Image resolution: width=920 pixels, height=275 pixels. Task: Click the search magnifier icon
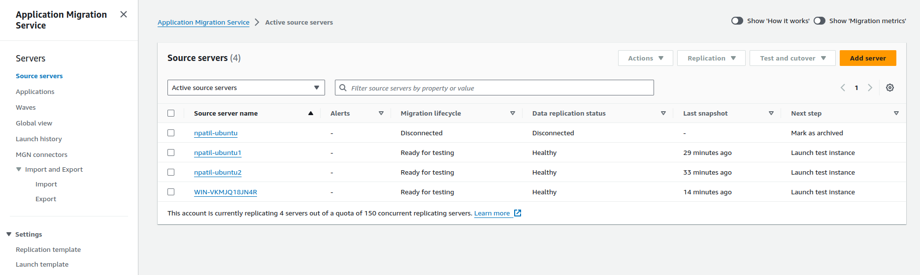343,88
